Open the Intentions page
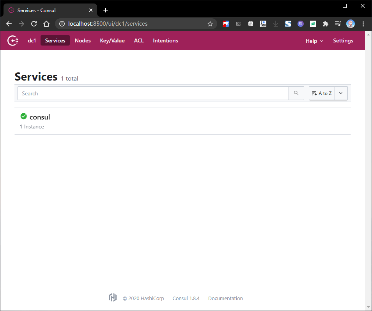Viewport: 372px width, 311px height. (x=165, y=40)
